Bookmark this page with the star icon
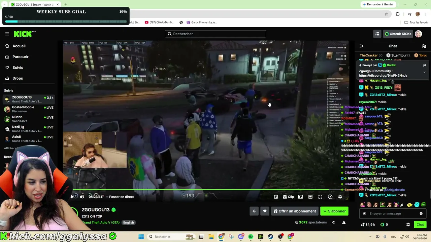 (x=386, y=14)
